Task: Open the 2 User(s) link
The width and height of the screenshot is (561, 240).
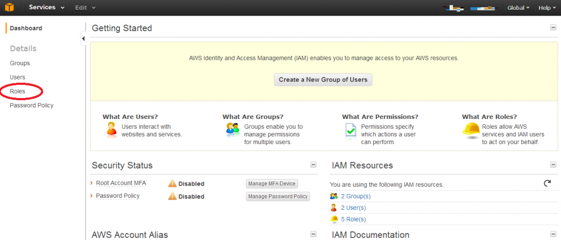Action: (x=353, y=208)
